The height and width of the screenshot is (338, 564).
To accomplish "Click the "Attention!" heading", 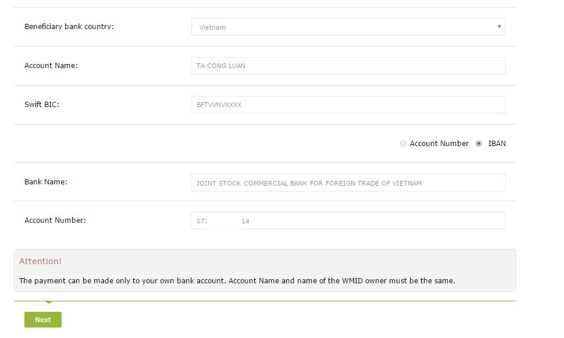I will coord(40,261).
